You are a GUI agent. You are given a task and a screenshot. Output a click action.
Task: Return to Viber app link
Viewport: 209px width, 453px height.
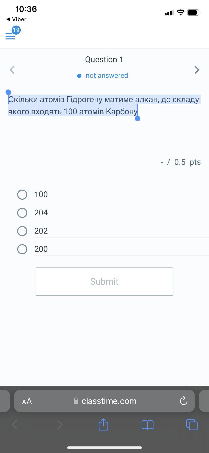coord(16,19)
